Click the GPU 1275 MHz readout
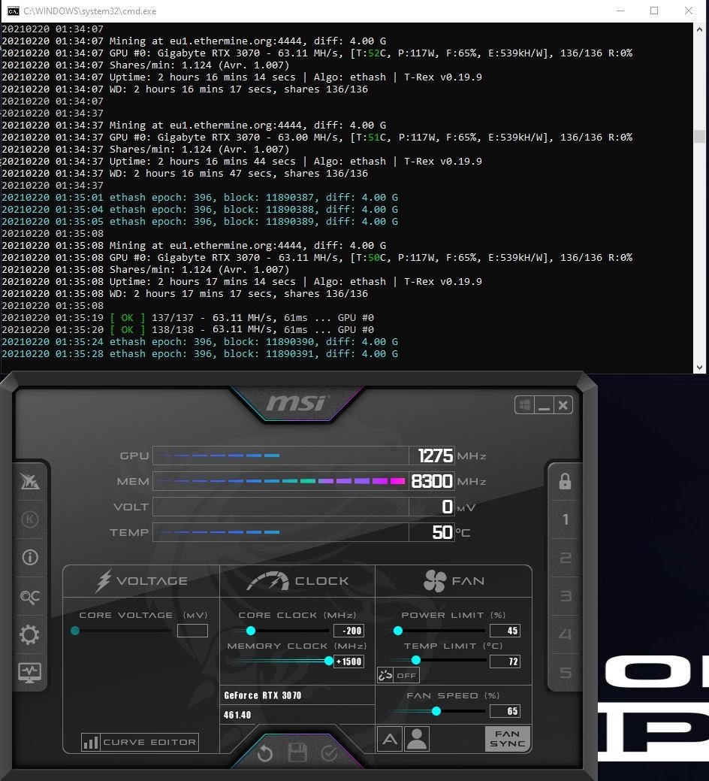Screen dimensions: 709x781 (x=431, y=456)
